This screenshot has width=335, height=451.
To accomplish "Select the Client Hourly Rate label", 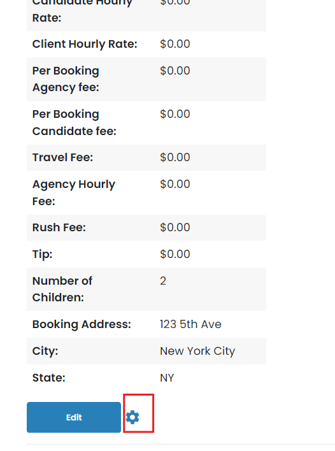I will click(85, 45).
